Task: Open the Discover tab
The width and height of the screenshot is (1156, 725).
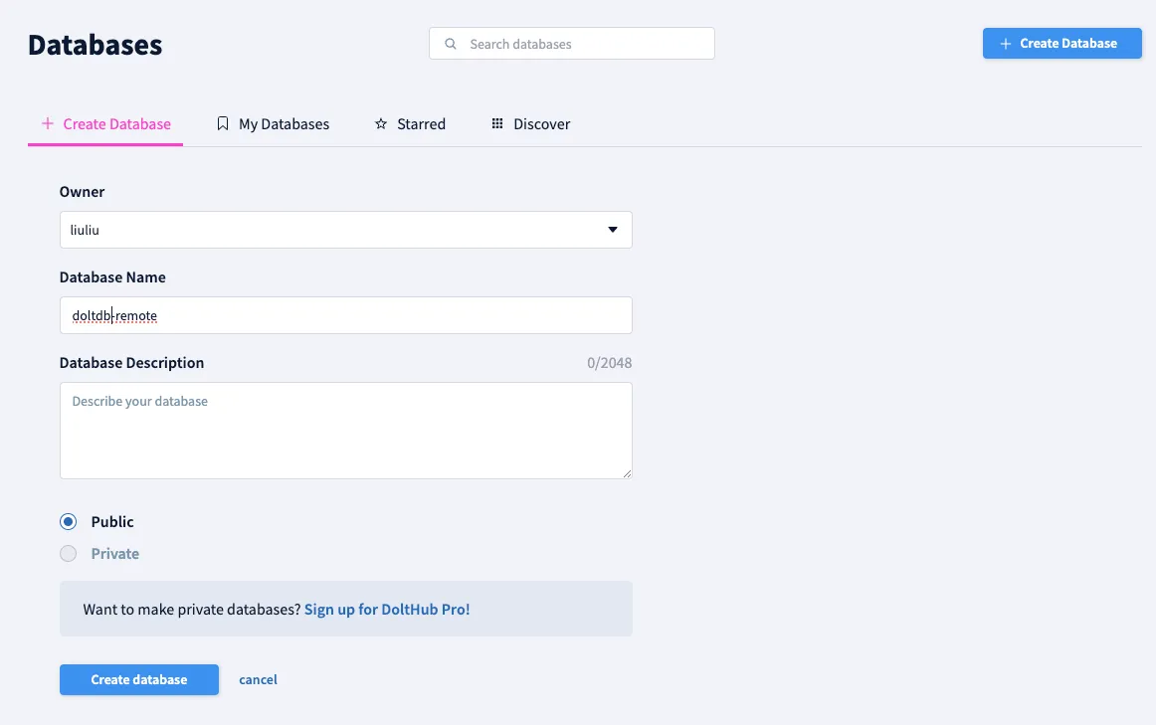Action: click(541, 123)
